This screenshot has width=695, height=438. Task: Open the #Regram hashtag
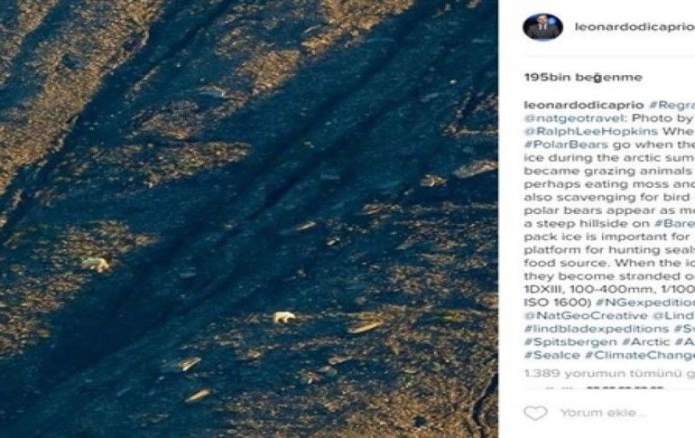point(672,105)
